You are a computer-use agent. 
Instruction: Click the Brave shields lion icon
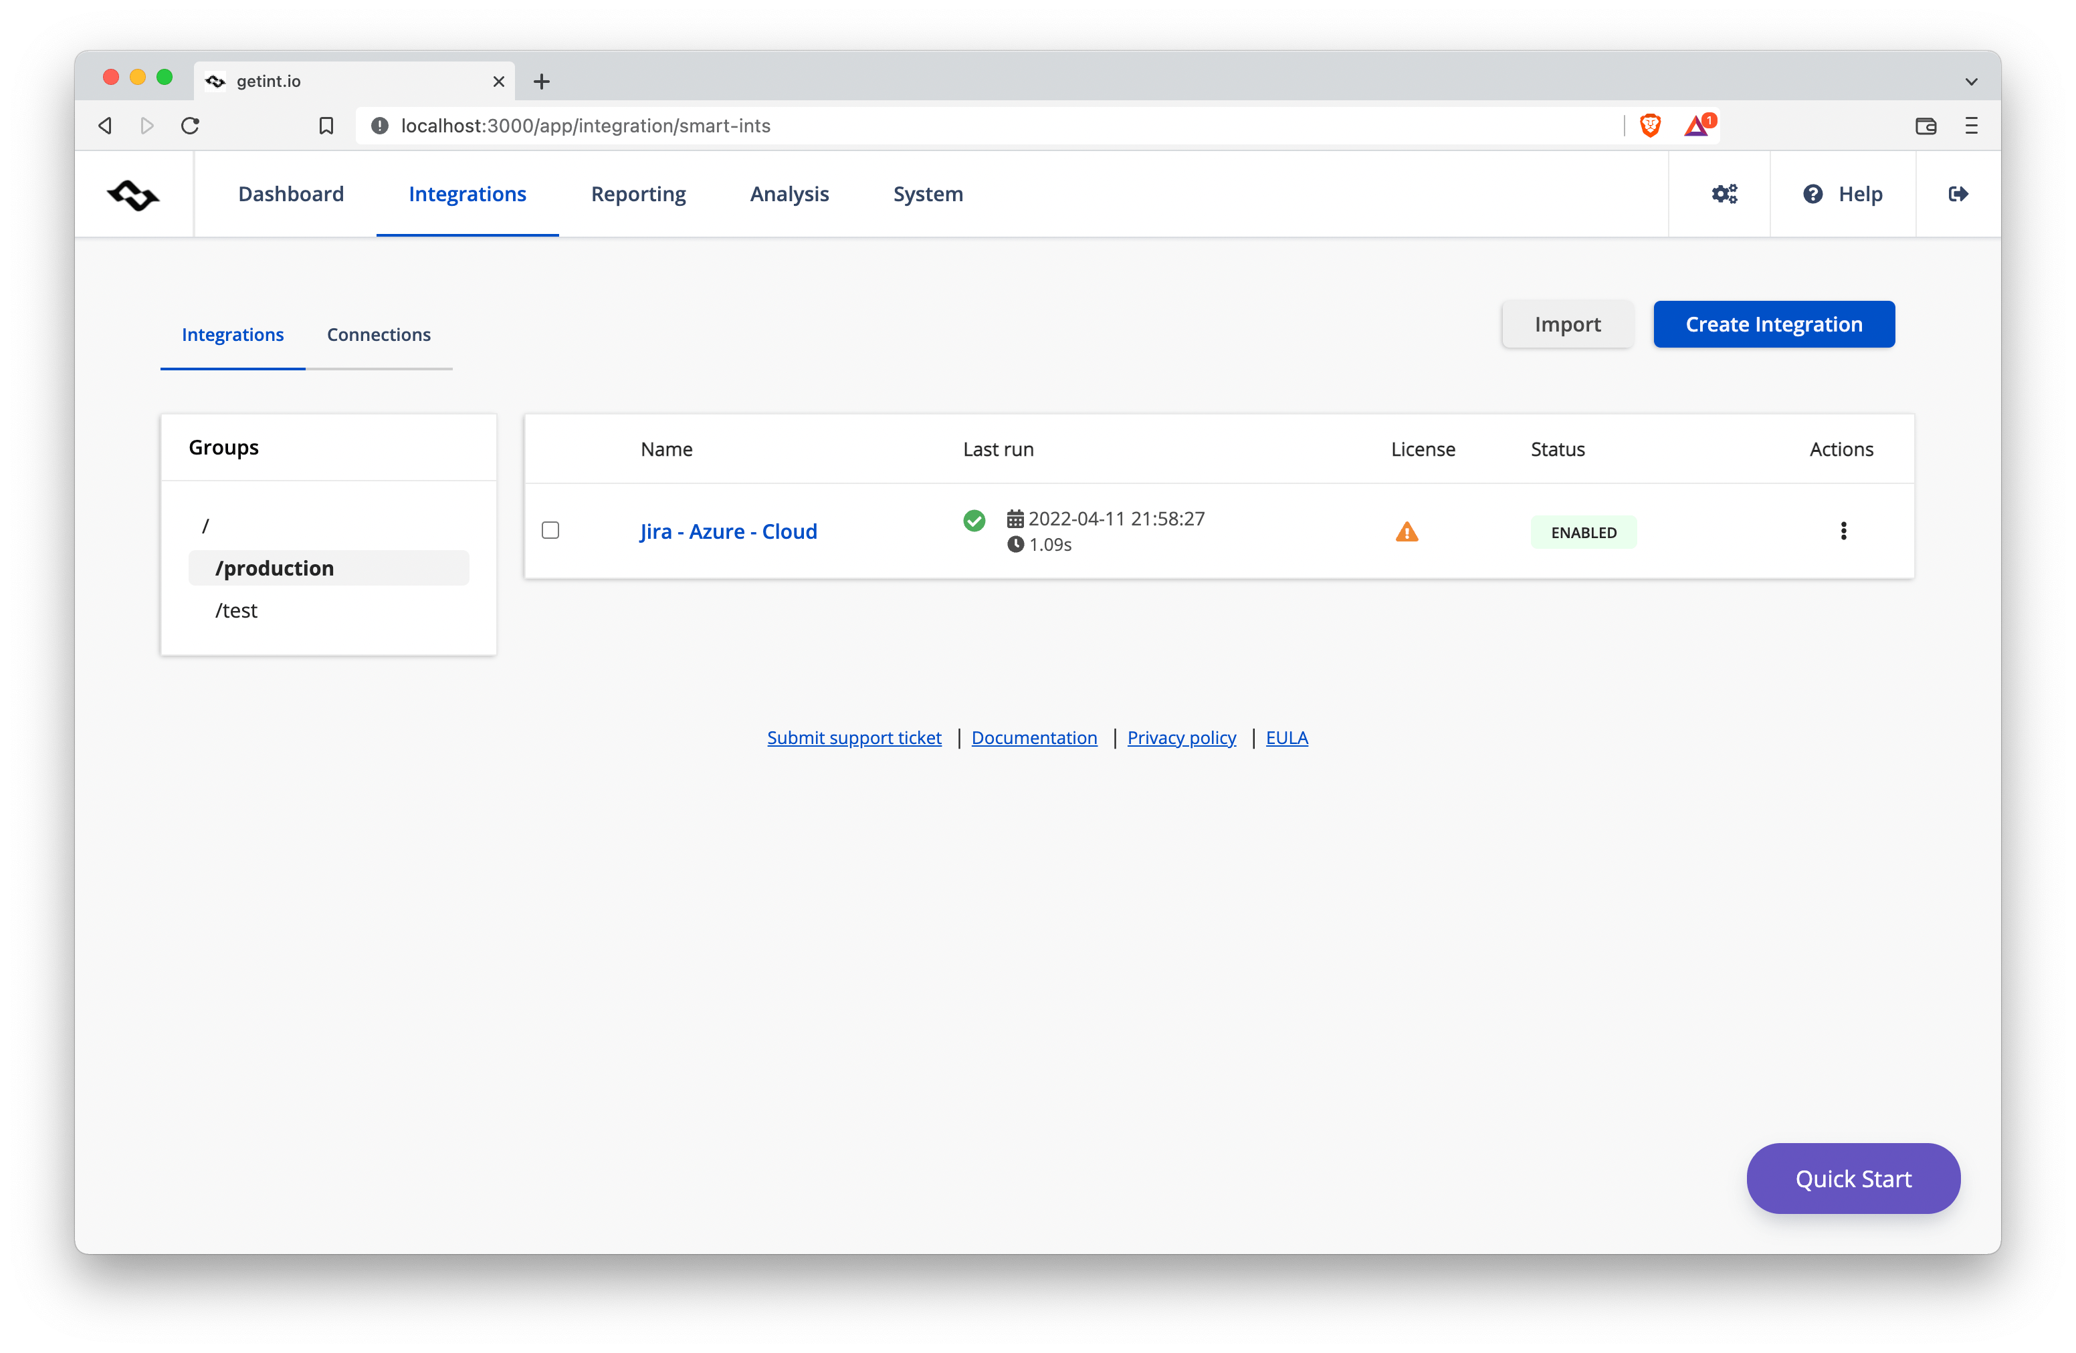point(1649,126)
